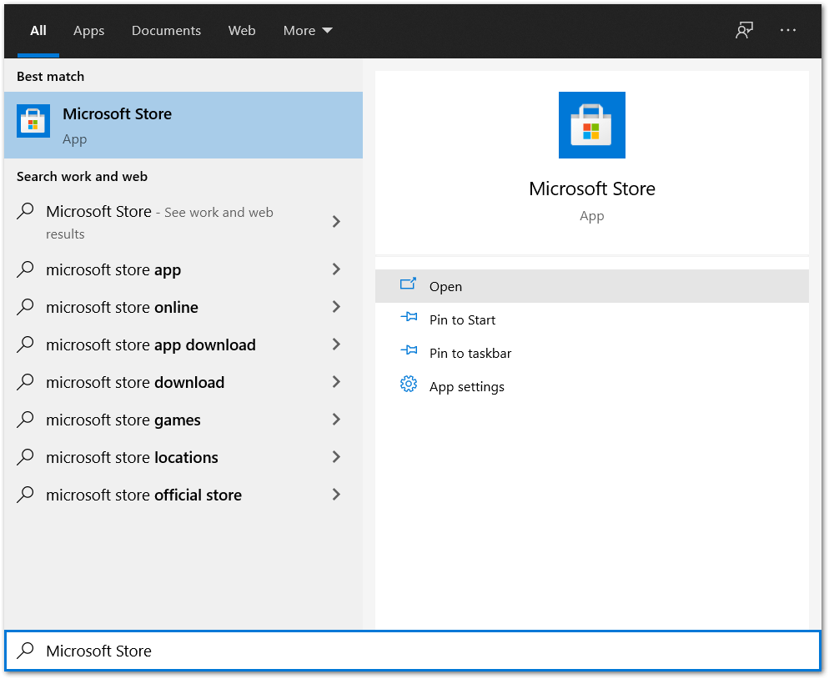Expand the 'microsoft store locations' chevron

(x=336, y=457)
